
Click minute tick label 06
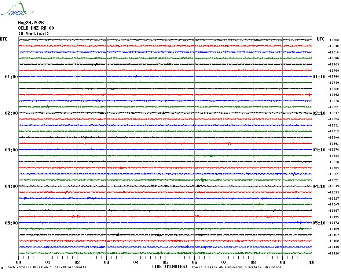[x=195, y=262]
